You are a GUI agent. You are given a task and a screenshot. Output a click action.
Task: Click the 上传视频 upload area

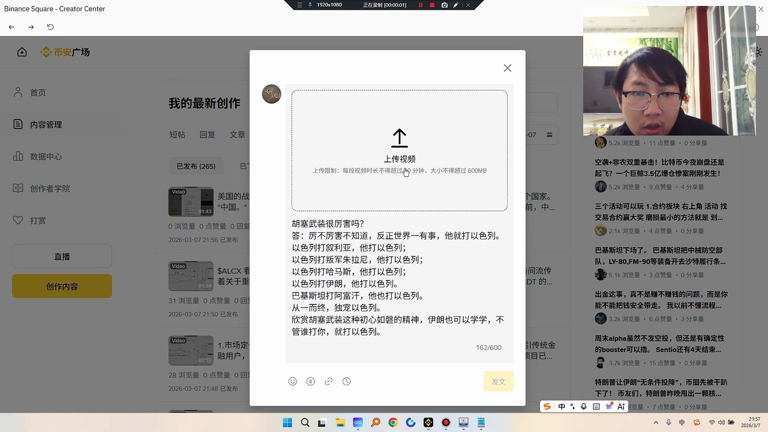[400, 151]
